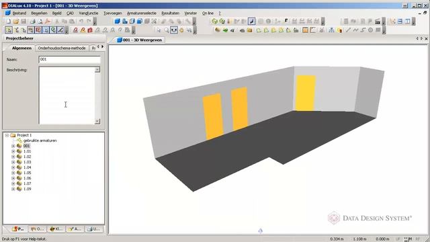This screenshot has height=242, width=430.
Task: Click the straight line drawing tool icon
Action: [x=348, y=30]
